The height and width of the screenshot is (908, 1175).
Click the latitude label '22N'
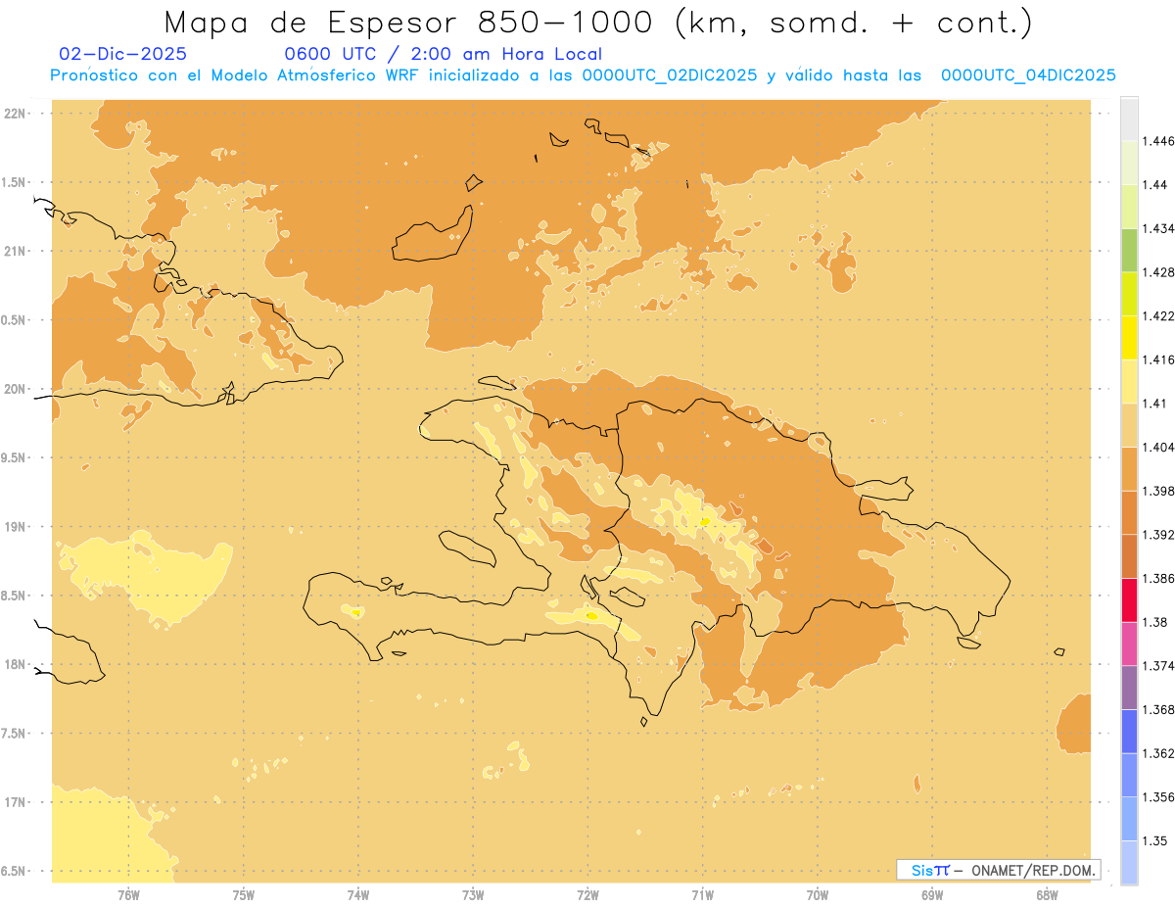tap(17, 114)
